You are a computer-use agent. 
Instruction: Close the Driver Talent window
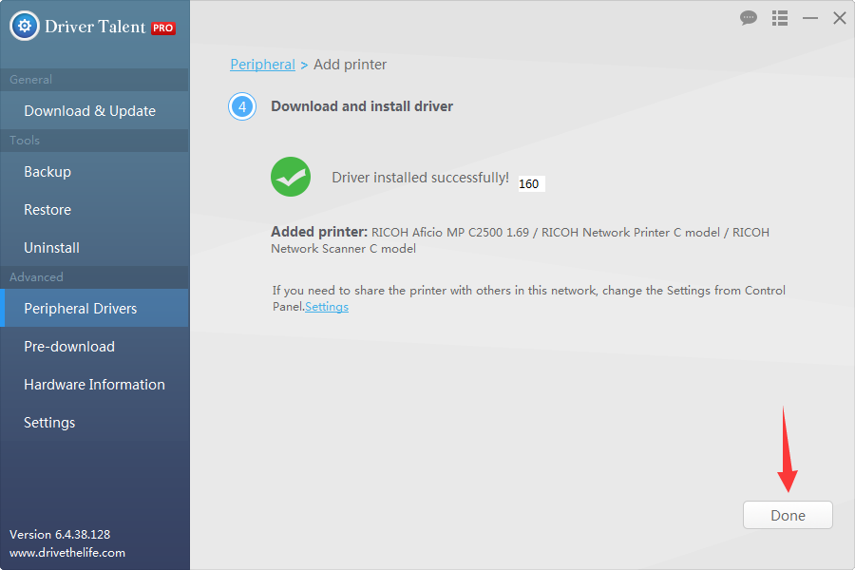click(839, 18)
